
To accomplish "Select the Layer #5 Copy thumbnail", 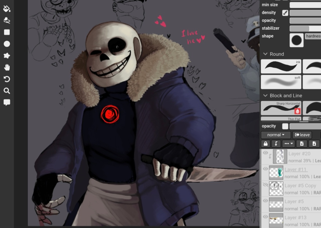I will point(276,189).
